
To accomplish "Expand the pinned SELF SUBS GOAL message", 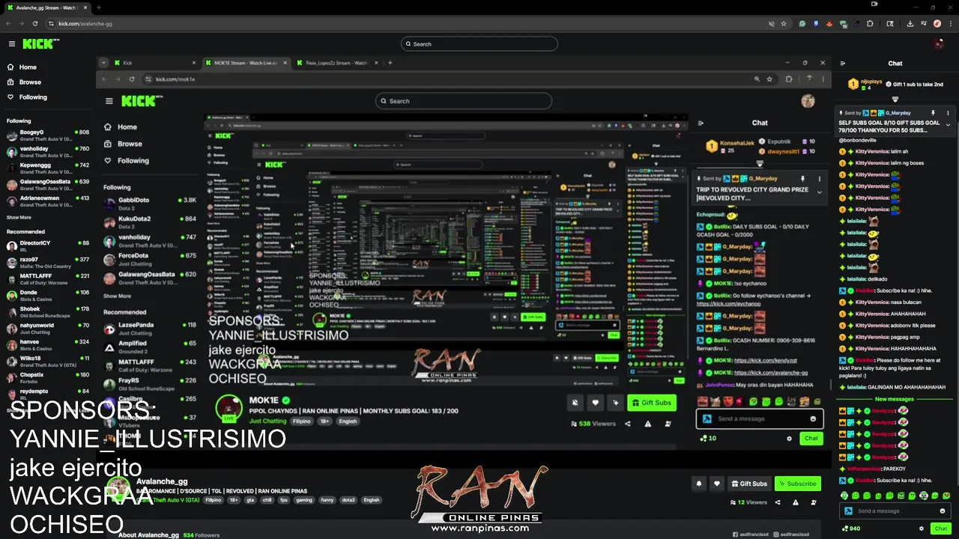I will point(948,126).
